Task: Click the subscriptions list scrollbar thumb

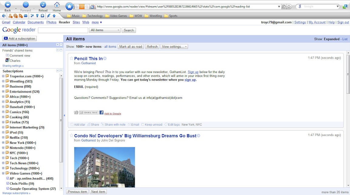Action: point(61,120)
